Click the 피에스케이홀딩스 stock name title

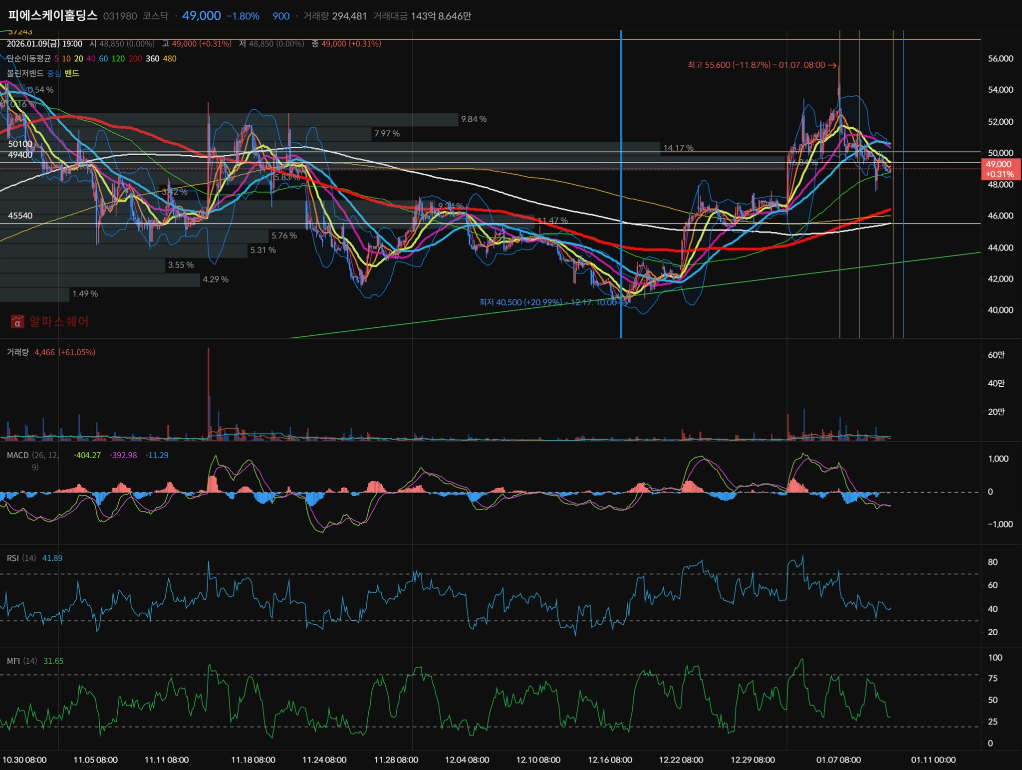coord(52,15)
